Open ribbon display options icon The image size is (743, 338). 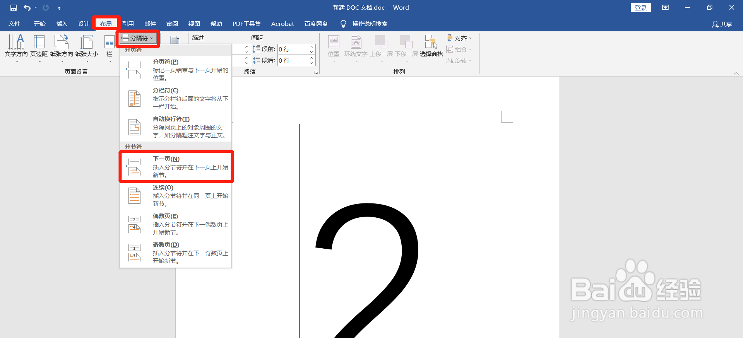[x=666, y=7]
